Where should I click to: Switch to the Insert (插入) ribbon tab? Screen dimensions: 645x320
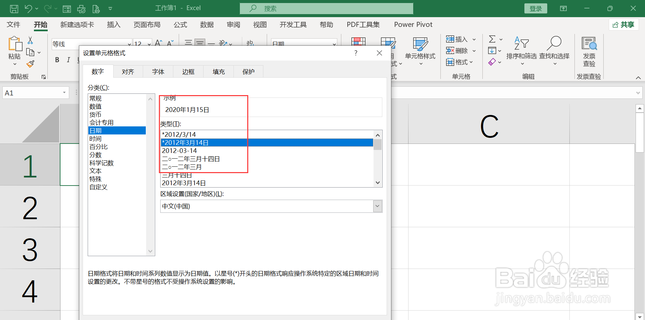pyautogui.click(x=114, y=25)
